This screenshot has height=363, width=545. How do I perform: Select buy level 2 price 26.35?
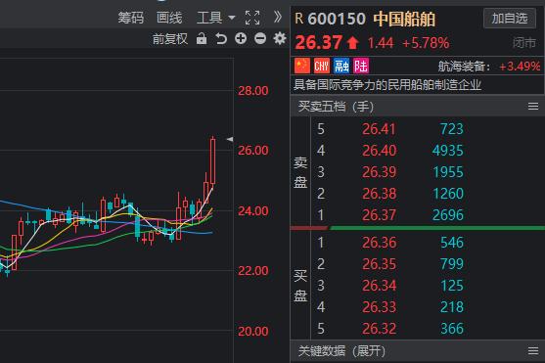[379, 264]
